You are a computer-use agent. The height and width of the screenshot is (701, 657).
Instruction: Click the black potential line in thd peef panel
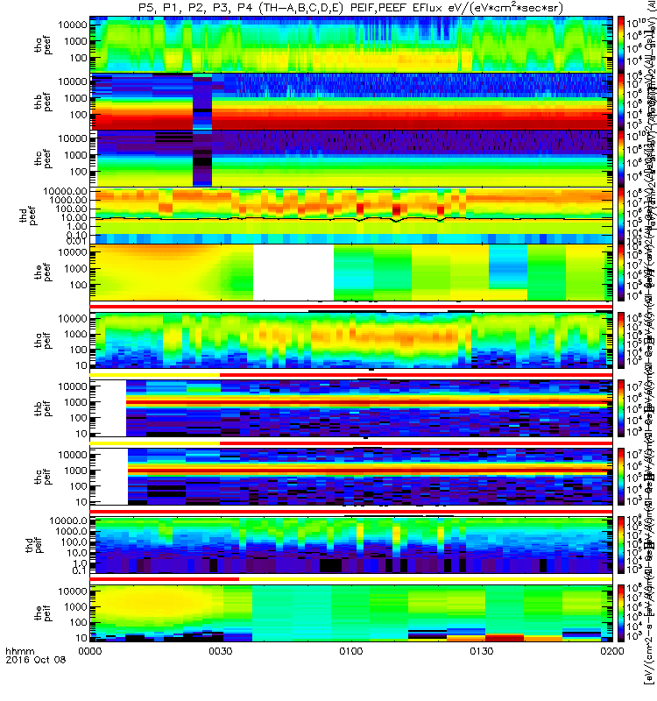tap(351, 218)
